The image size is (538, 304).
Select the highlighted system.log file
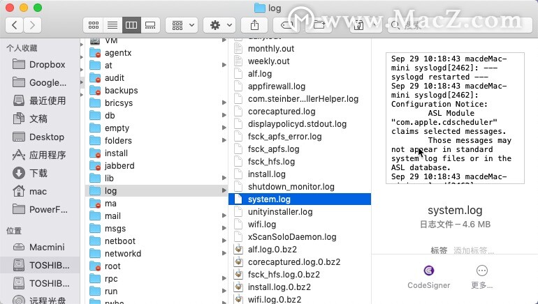pyautogui.click(x=300, y=199)
